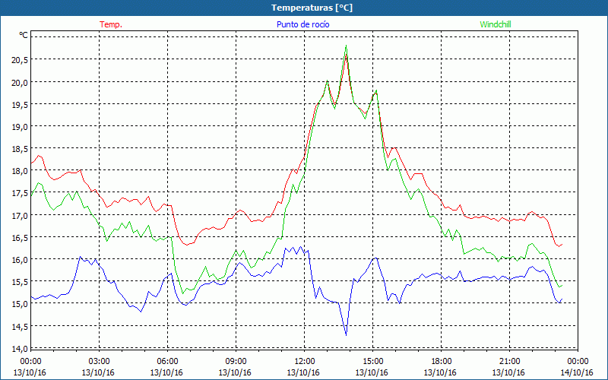Click the 16,0 y-axis value
608x380 pixels.
click(x=18, y=259)
